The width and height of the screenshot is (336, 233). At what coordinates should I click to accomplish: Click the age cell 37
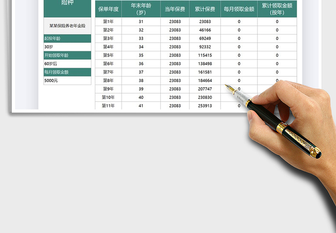(x=141, y=72)
